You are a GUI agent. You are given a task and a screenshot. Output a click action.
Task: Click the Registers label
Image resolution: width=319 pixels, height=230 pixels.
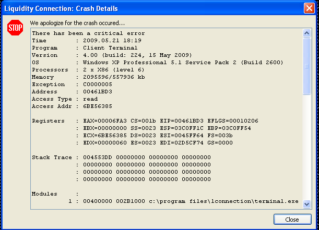[48, 121]
